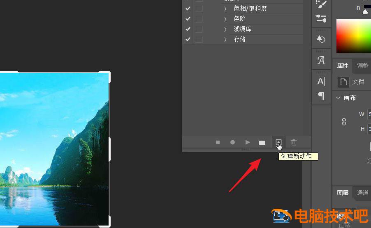This screenshot has height=228, width=371.
Task: Click the B slider handle in Color panel
Action: [x=365, y=12]
